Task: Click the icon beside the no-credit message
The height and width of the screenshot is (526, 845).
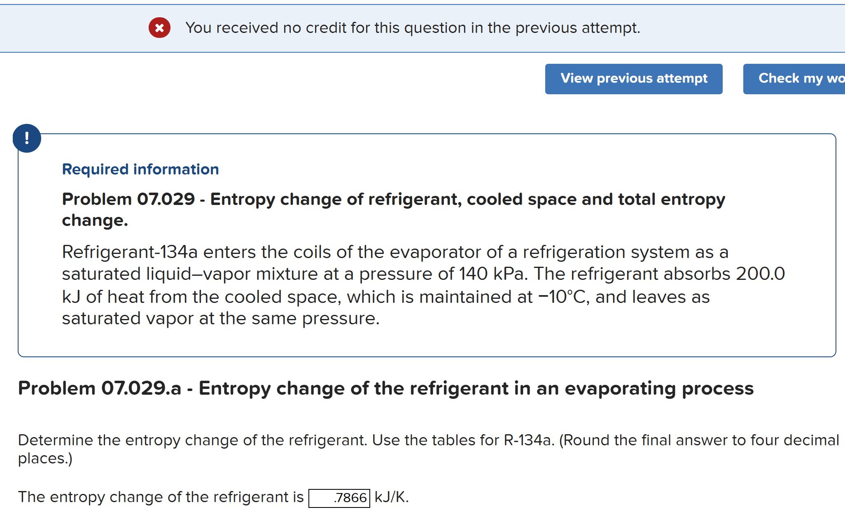Action: 160,28
